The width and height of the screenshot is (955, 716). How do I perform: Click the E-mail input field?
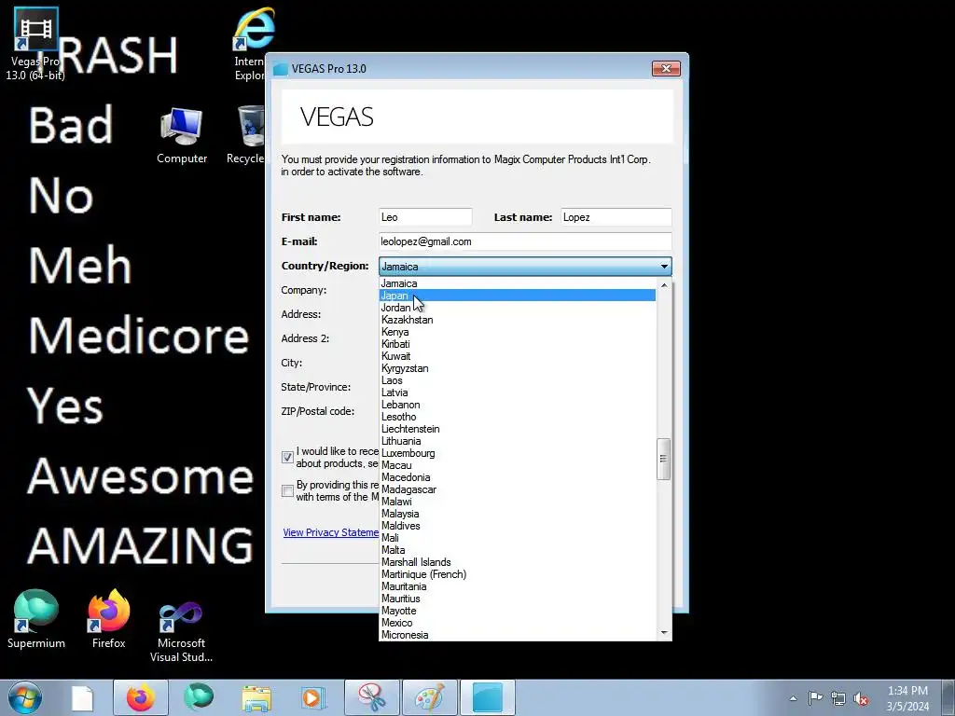(x=525, y=241)
